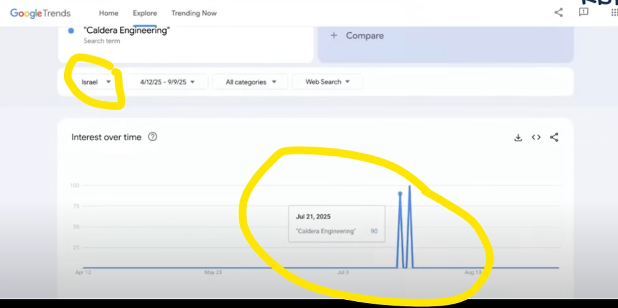This screenshot has height=308, width=618.
Task: Click the Jul 21 data point on chart
Action: point(400,194)
